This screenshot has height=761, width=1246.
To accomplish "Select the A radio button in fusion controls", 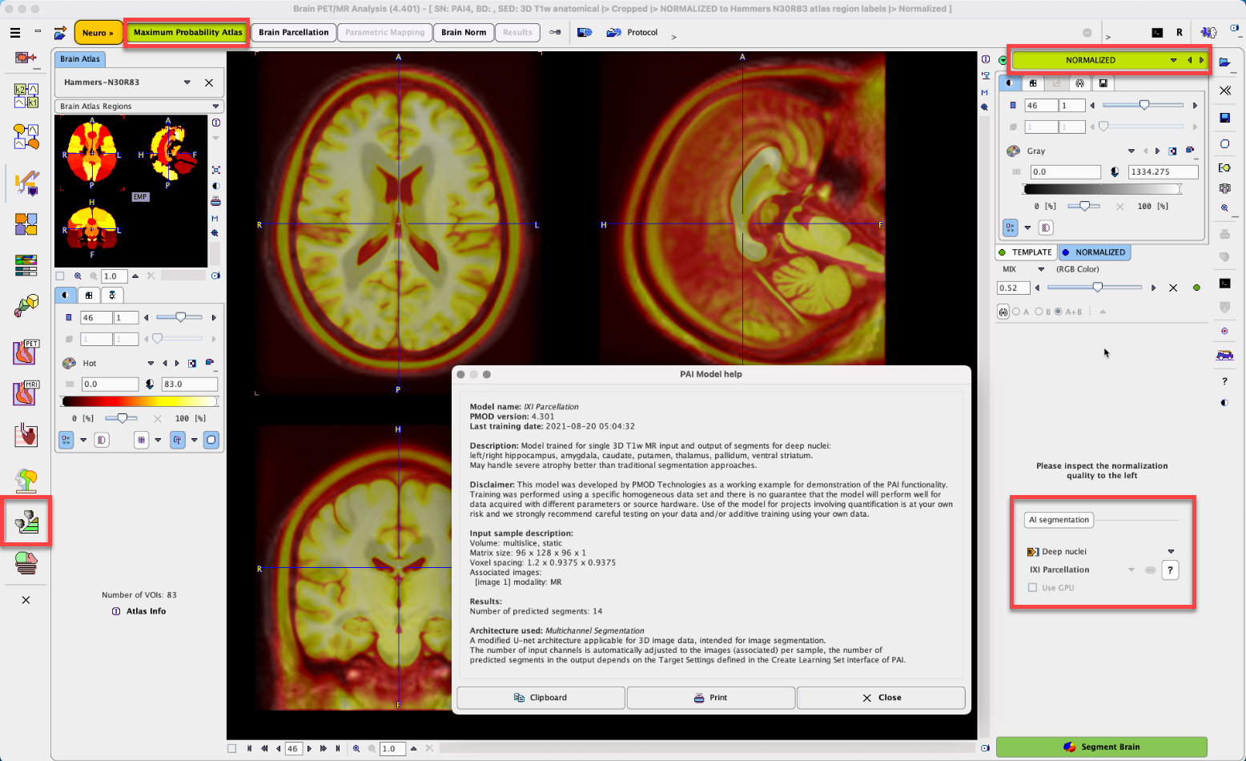I will pos(1016,312).
